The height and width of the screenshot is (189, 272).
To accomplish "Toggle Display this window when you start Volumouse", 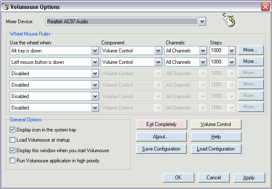I will (12, 150).
